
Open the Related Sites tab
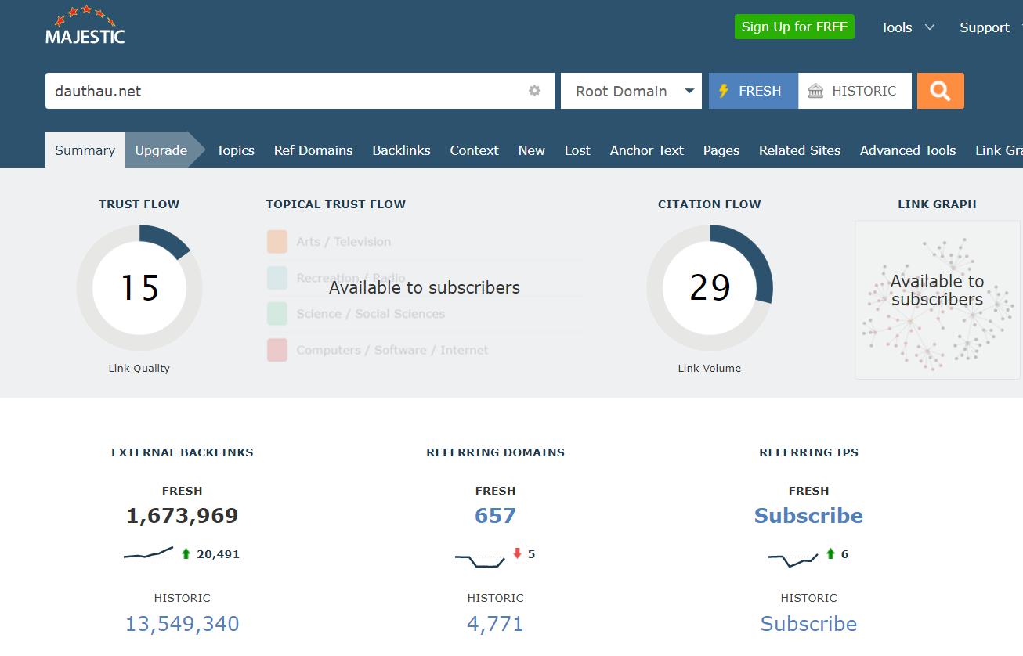click(800, 150)
